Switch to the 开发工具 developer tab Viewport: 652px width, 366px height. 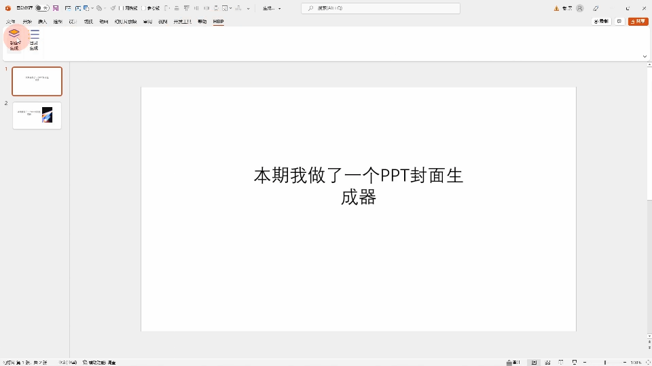click(x=183, y=22)
